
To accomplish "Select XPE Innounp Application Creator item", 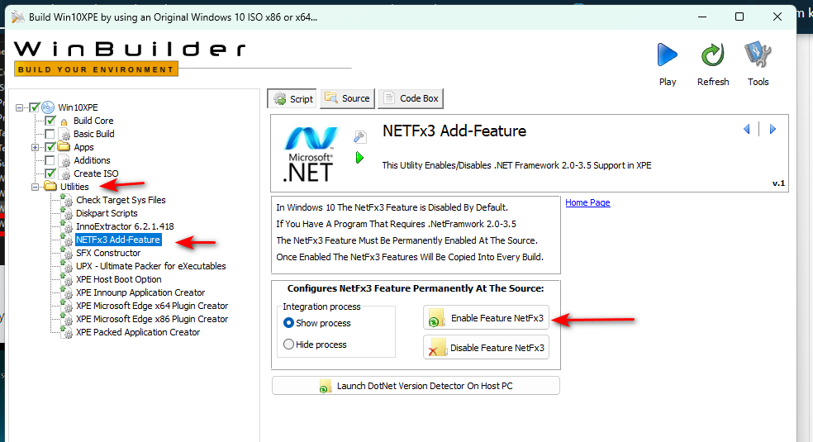I will [x=140, y=292].
